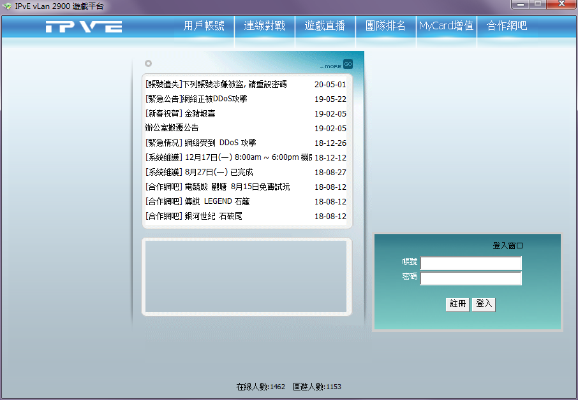Open the 新春祝賀 金豬報喜 announcement
Viewport: 578px width, 400px height.
(180, 113)
